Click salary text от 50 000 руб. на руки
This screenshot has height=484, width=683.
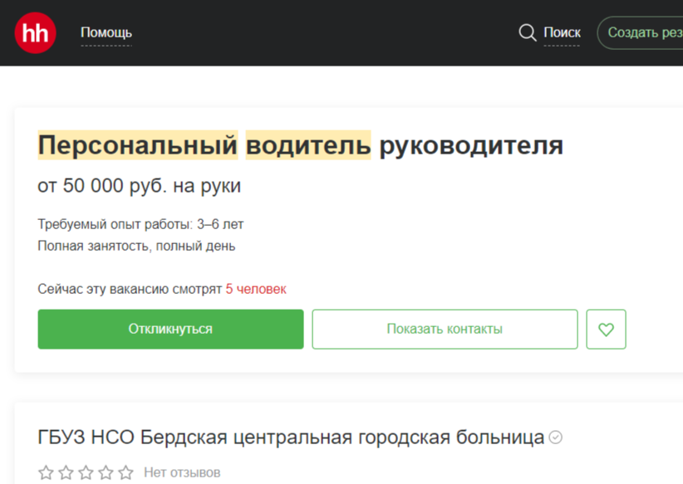tap(140, 186)
